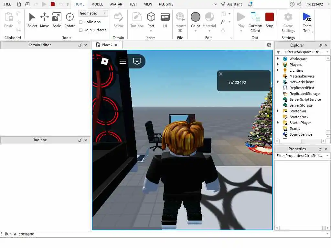This screenshot has height=248, width=331.
Task: Click the Color circle swatch
Action: (196, 17)
